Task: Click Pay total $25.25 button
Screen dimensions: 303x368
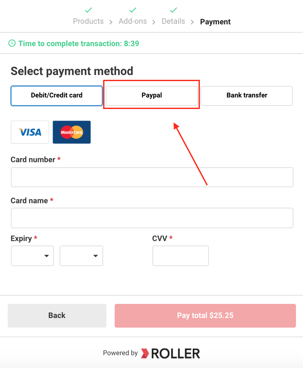Action: [205, 316]
